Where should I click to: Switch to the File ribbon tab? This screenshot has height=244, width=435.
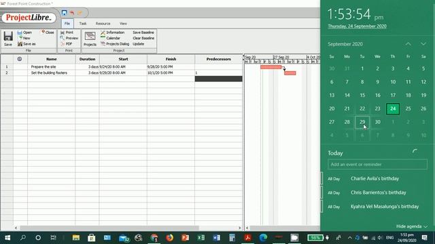tap(67, 24)
